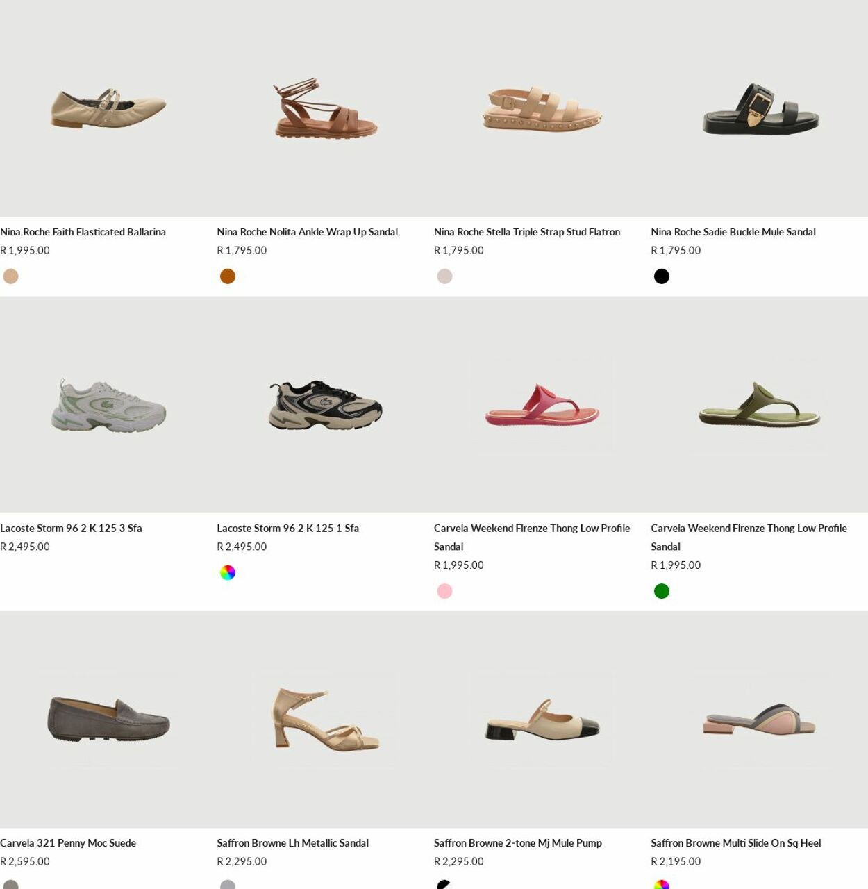Select black swatch under Sadie Buckle Mule Sandal
The height and width of the screenshot is (889, 868).
point(662,276)
